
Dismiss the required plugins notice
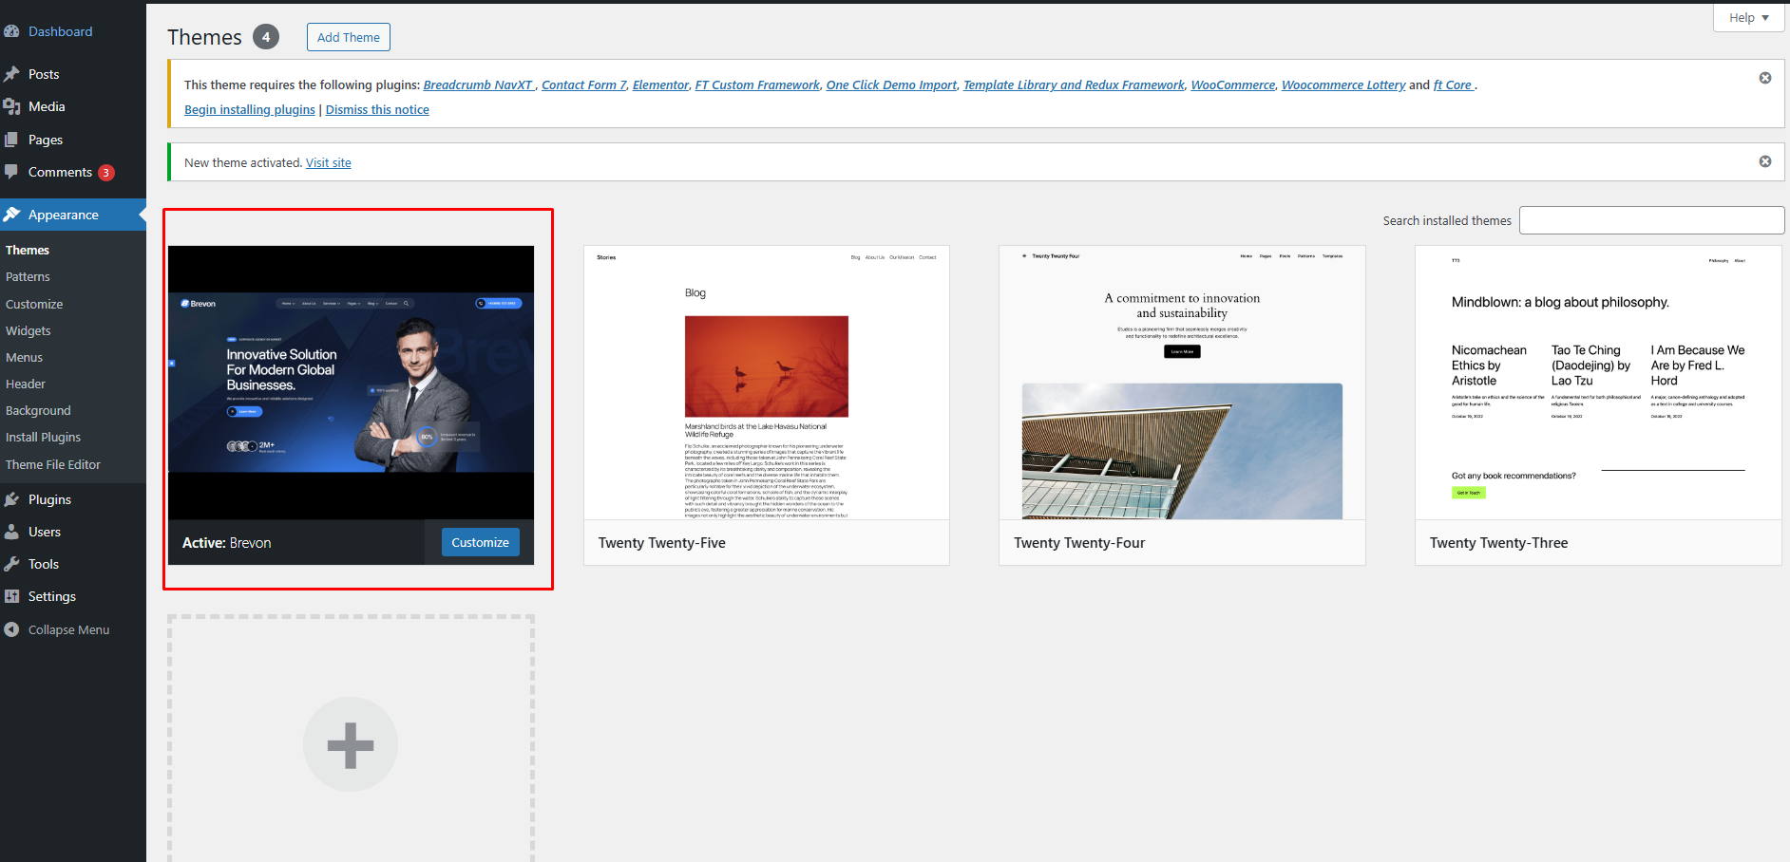pyautogui.click(x=1764, y=78)
